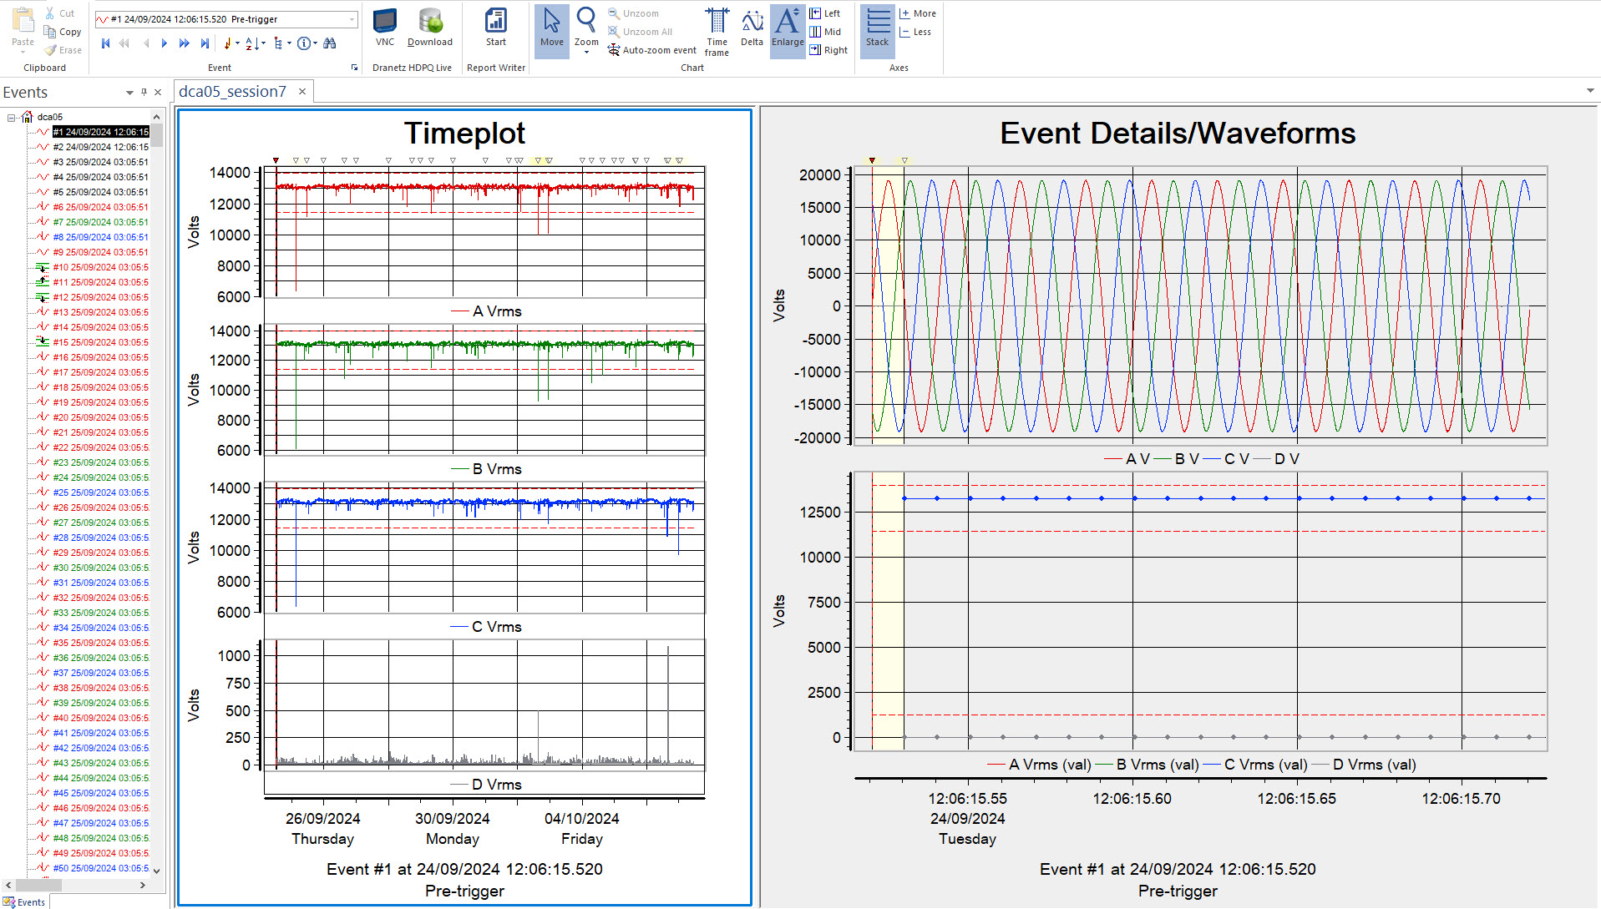The image size is (1601, 909).
Task: Click the Timeplot chart title
Action: coord(464,134)
